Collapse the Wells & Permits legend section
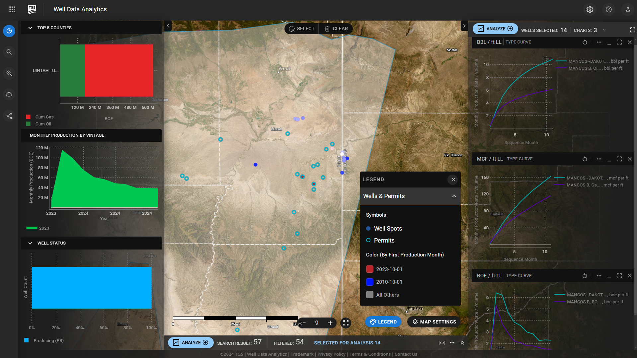Screen dimensions: 637x358 point(454,196)
